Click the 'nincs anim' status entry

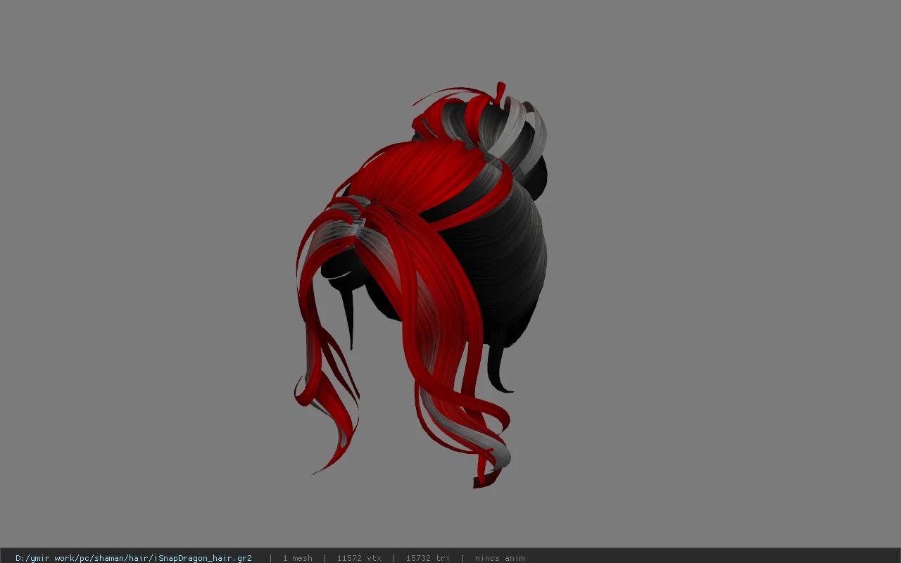tap(500, 558)
